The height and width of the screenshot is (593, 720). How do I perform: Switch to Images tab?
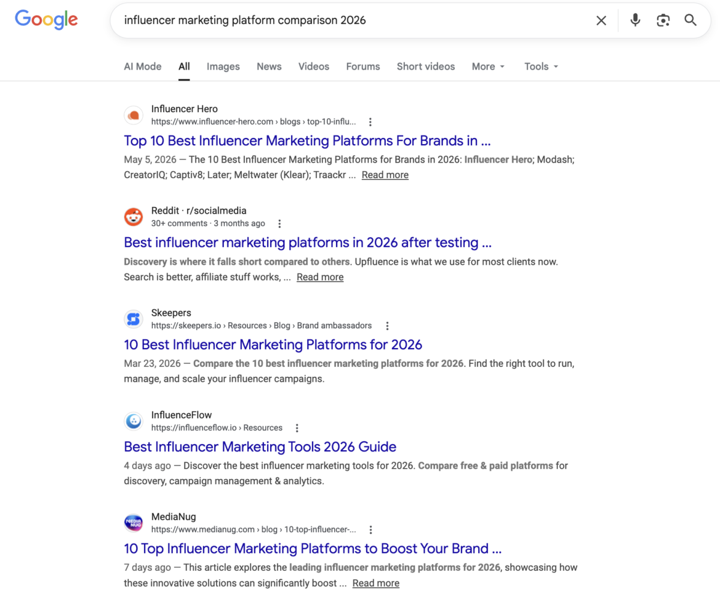(223, 67)
